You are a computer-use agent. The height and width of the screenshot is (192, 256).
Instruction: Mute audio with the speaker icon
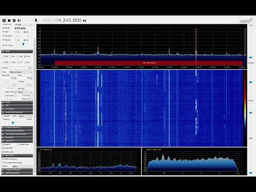coord(19,20)
